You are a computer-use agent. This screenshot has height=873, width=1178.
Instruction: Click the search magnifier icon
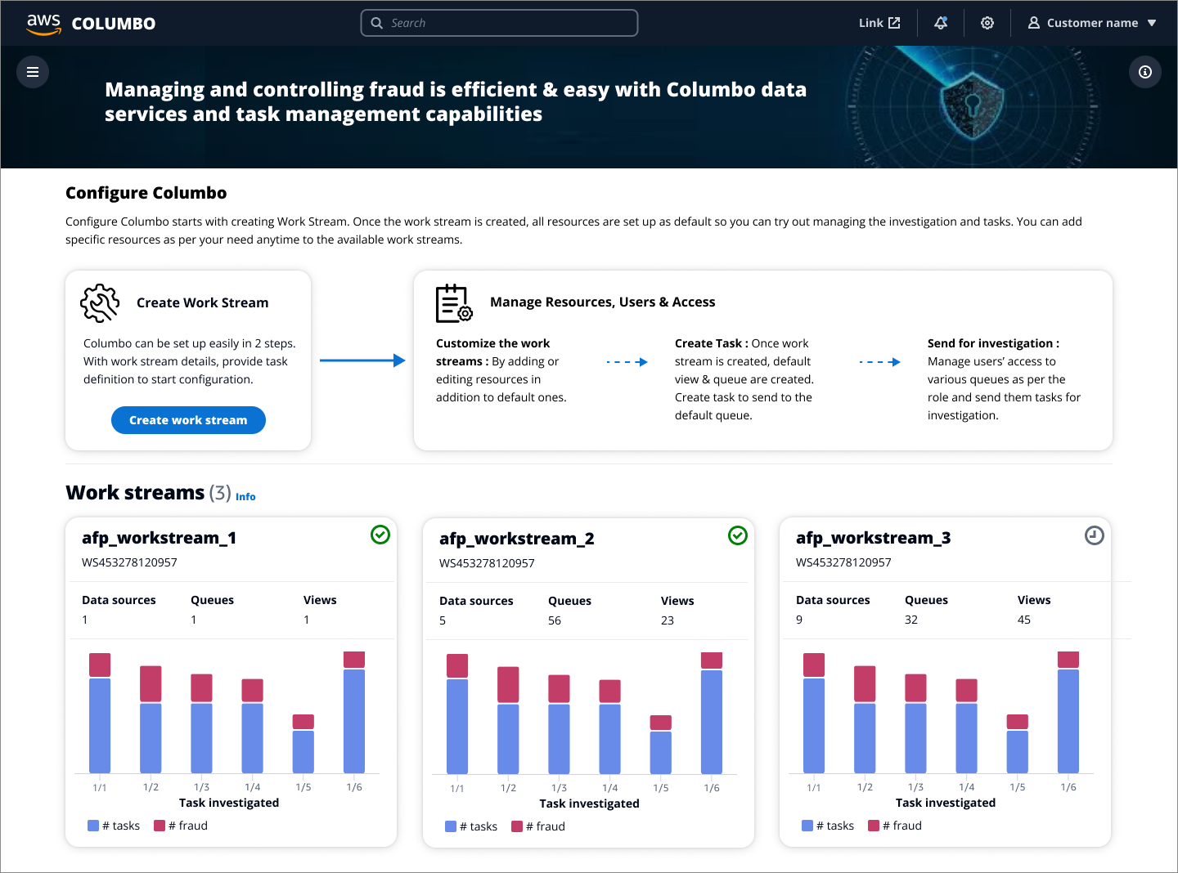(x=377, y=23)
